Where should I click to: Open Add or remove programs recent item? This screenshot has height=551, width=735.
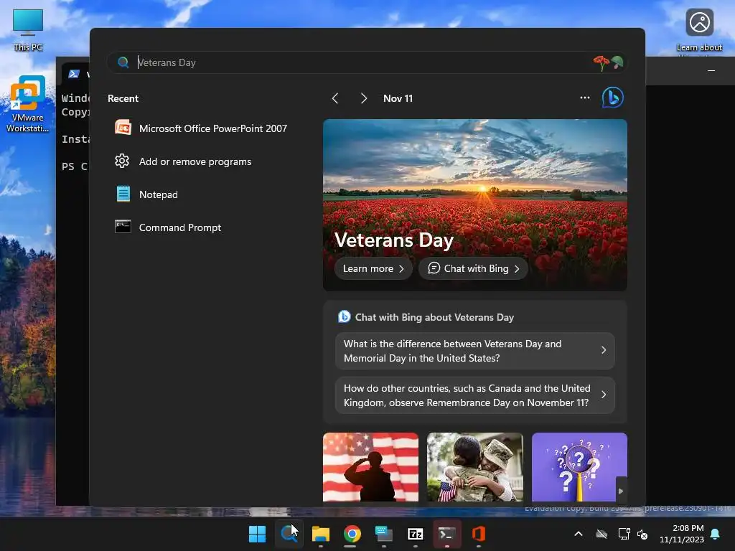tap(202, 161)
